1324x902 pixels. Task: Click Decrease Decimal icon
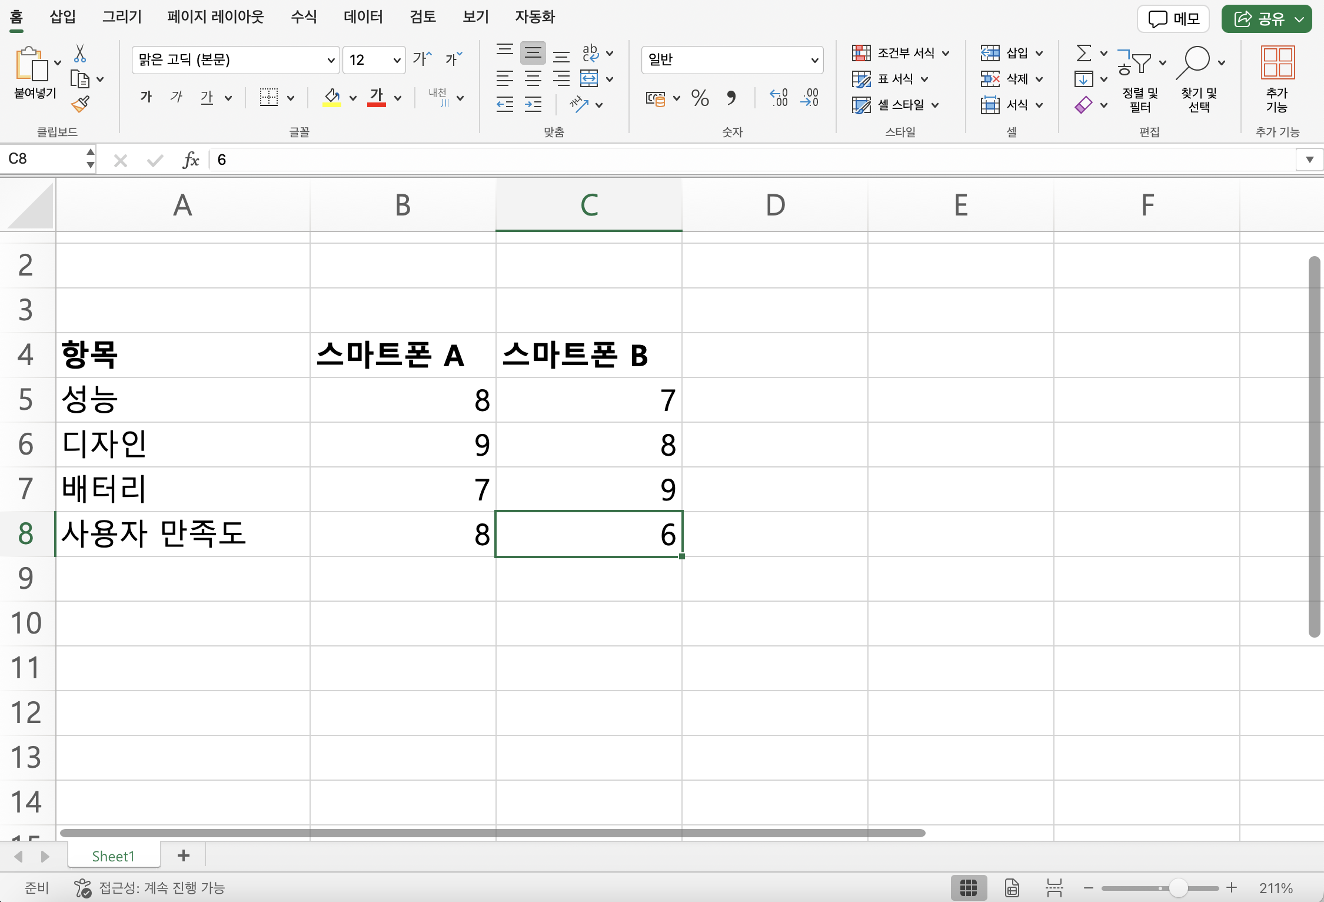pos(810,98)
